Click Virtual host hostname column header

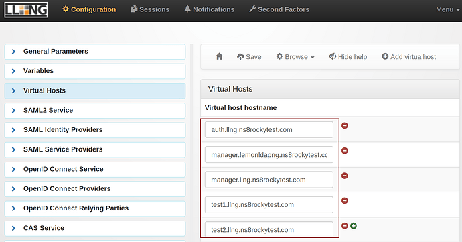tap(241, 108)
